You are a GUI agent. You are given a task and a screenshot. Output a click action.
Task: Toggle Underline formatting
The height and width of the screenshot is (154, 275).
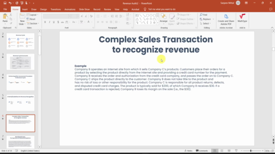pyautogui.click(x=54, y=22)
